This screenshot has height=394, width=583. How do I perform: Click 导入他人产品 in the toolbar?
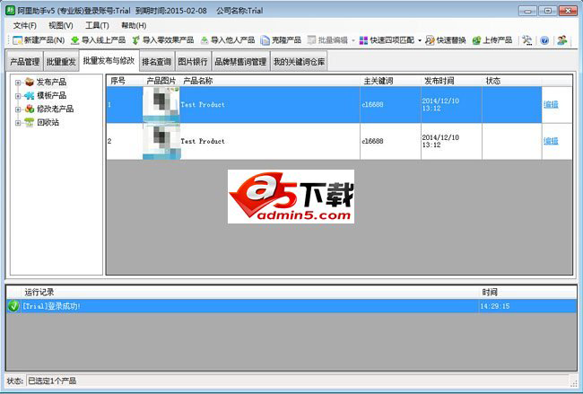(228, 40)
